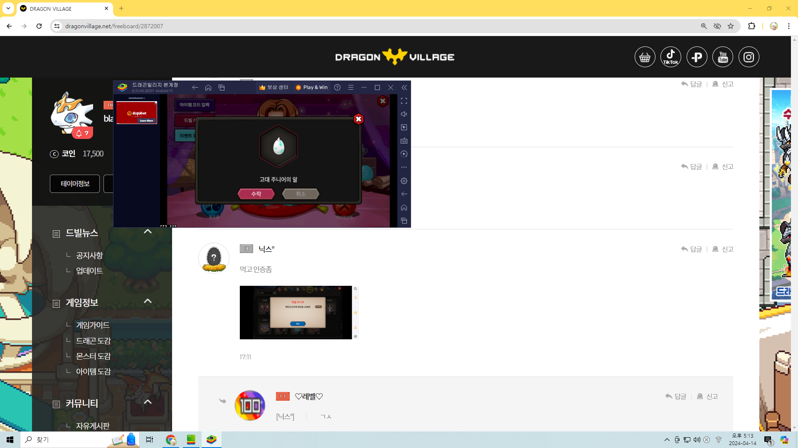Click the ♡레벨♡ username
The height and width of the screenshot is (448, 798).
(x=309, y=397)
